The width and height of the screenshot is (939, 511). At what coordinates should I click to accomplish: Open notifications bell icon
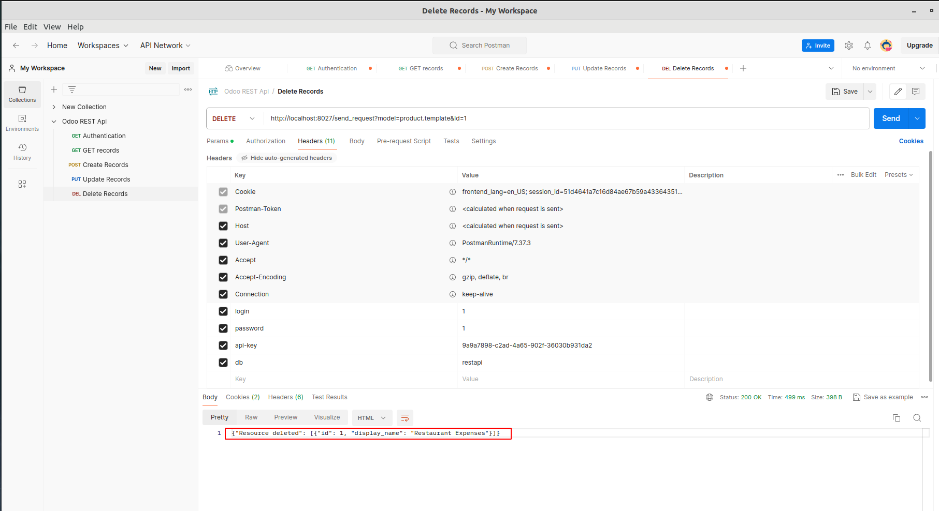click(x=868, y=46)
